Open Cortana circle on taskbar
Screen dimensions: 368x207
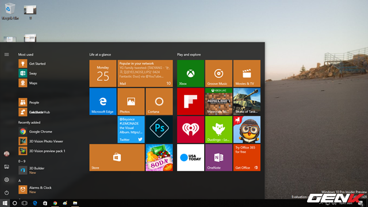(x=14, y=203)
